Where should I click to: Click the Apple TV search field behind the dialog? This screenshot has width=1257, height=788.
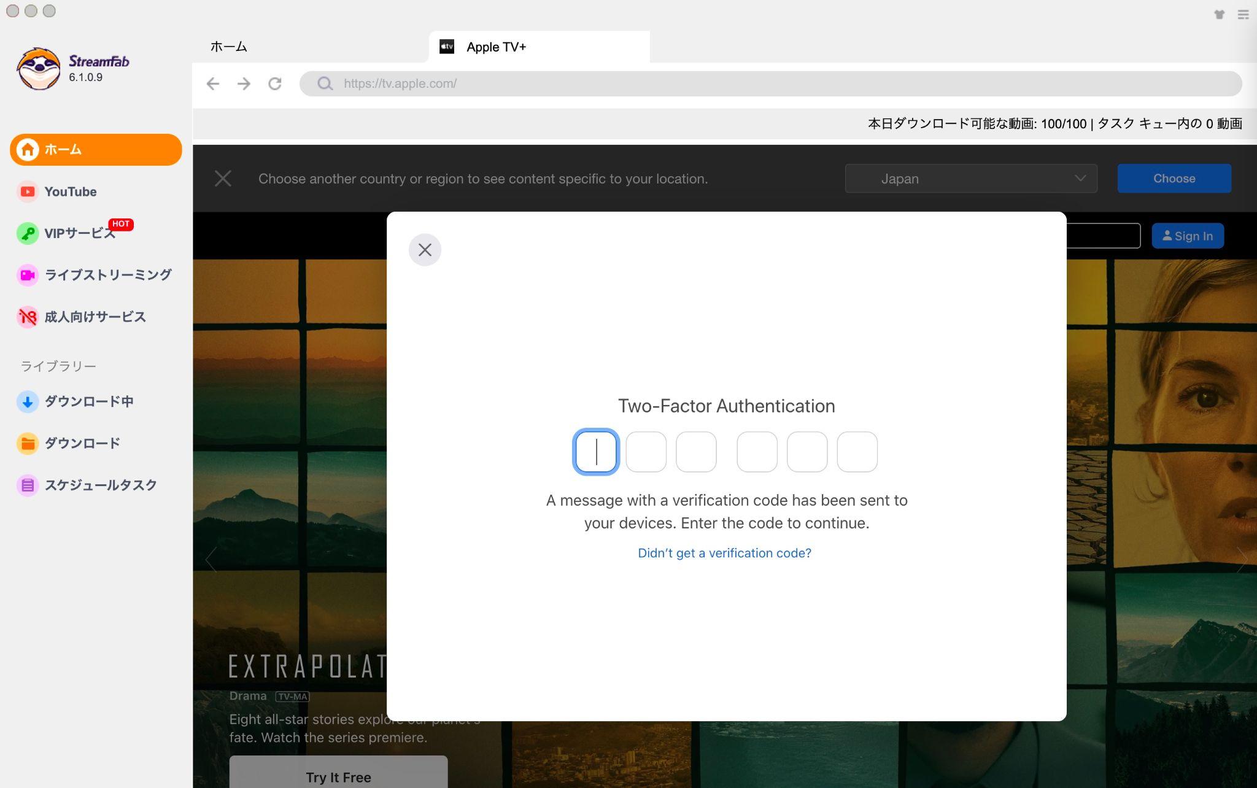[x=1104, y=236]
